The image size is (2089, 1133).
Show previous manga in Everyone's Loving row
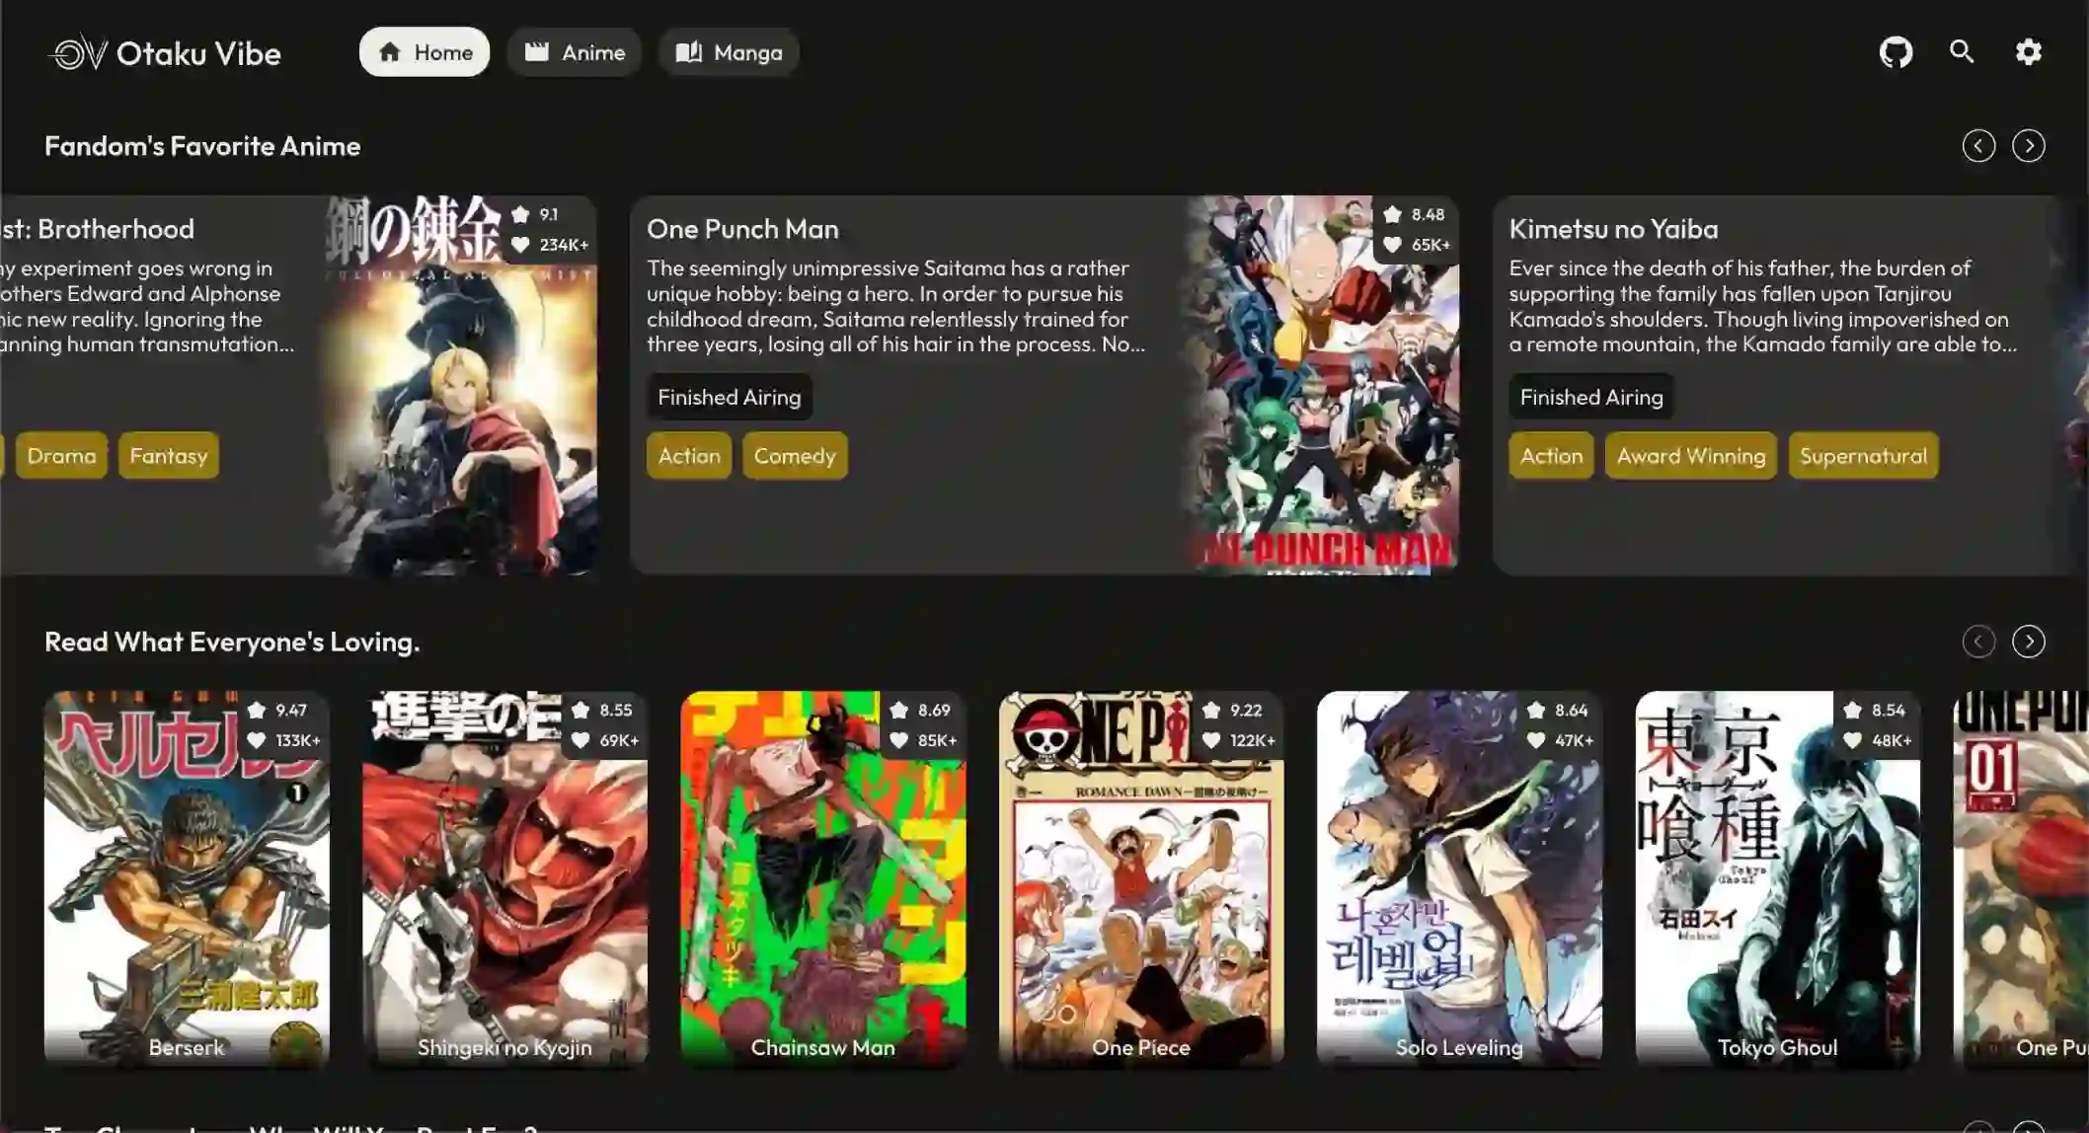[1978, 642]
